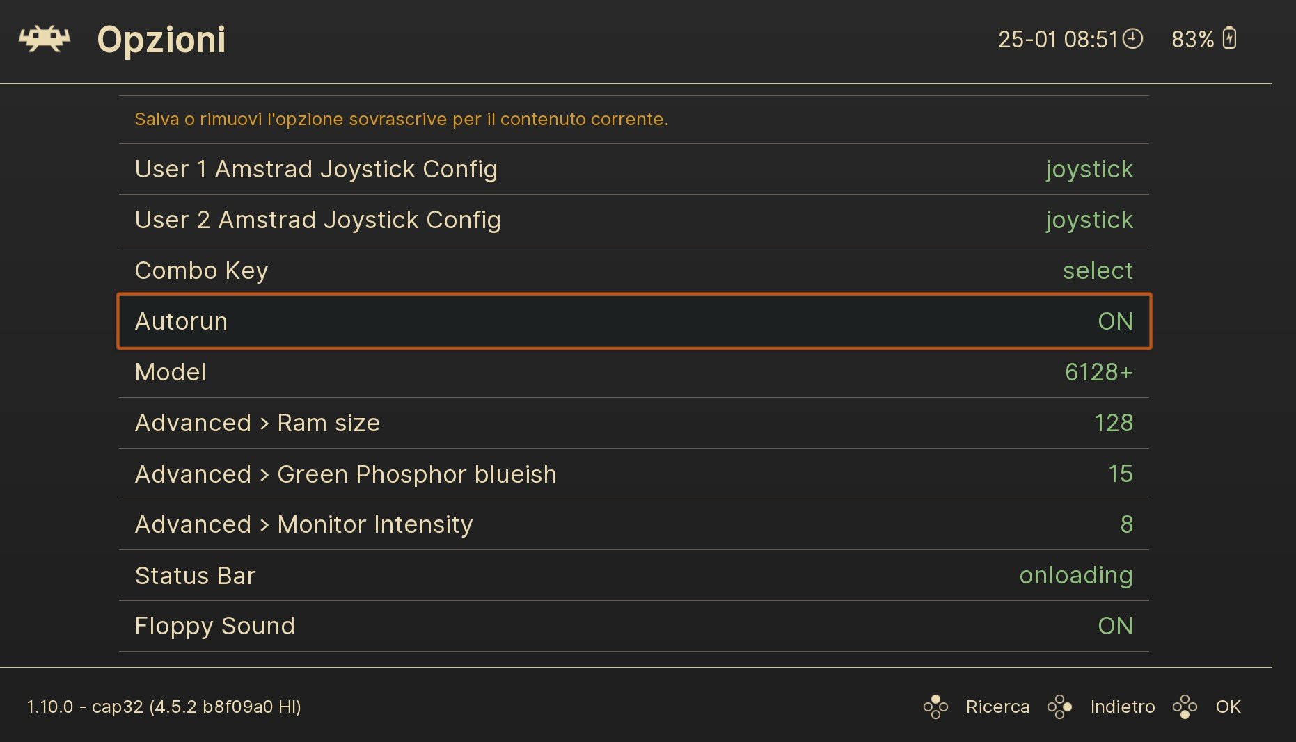Screen dimensions: 1296x742
Task: Click the clock icon beside the time
Action: click(x=1133, y=39)
